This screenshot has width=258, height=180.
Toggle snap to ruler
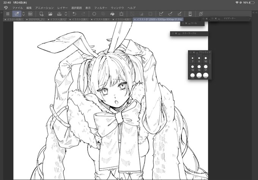[161, 14]
